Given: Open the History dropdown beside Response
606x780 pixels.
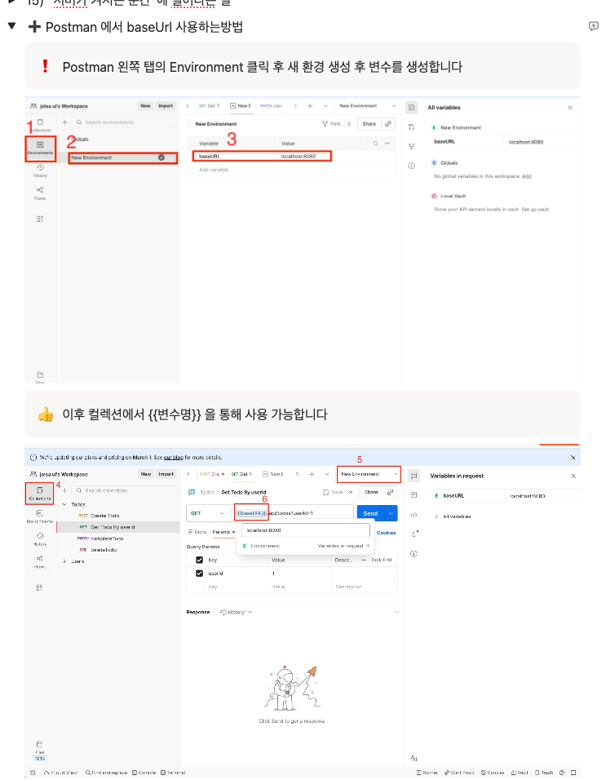Looking at the screenshot, I should [237, 613].
